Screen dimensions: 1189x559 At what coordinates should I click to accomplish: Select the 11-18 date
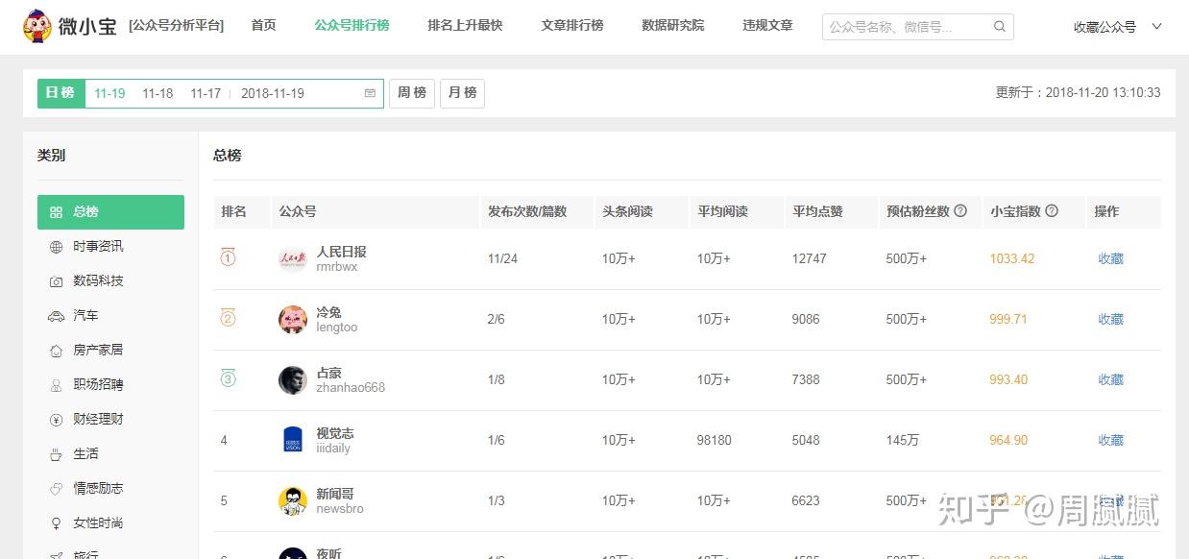click(158, 94)
